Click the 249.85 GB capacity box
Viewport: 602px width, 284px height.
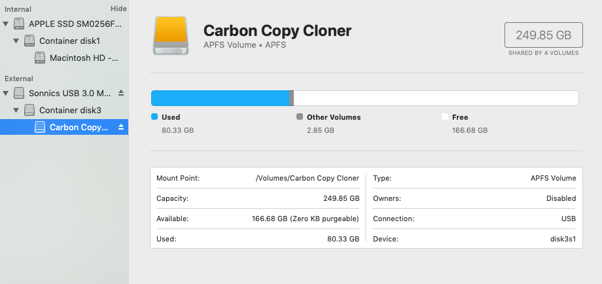coord(543,35)
